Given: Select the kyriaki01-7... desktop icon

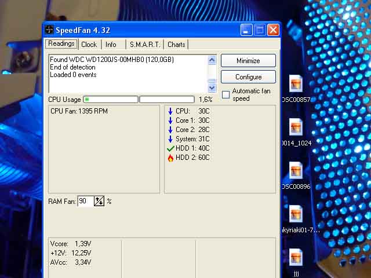Looking at the screenshot, I should coord(296,214).
